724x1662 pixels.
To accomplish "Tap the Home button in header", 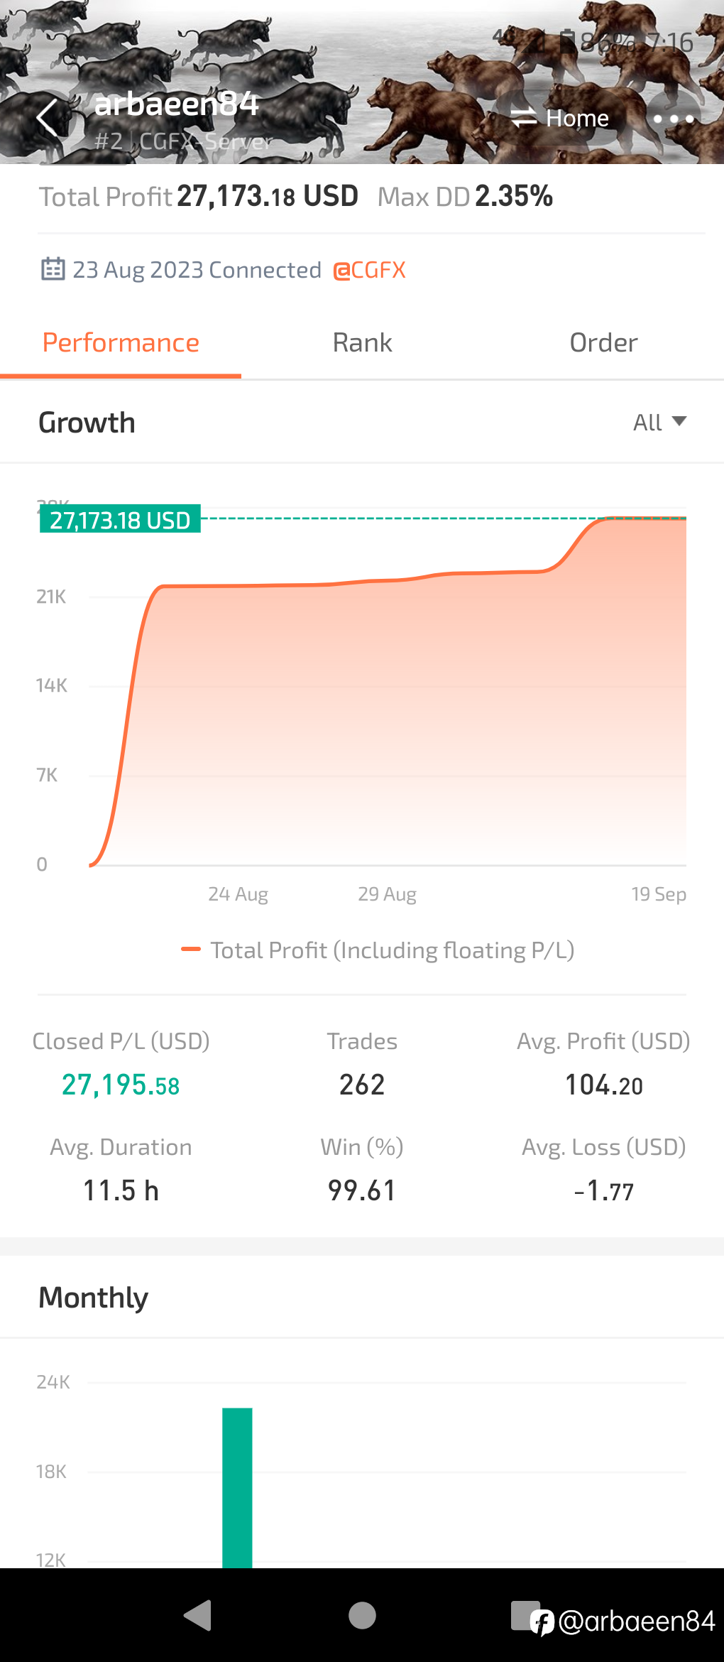I will (560, 118).
